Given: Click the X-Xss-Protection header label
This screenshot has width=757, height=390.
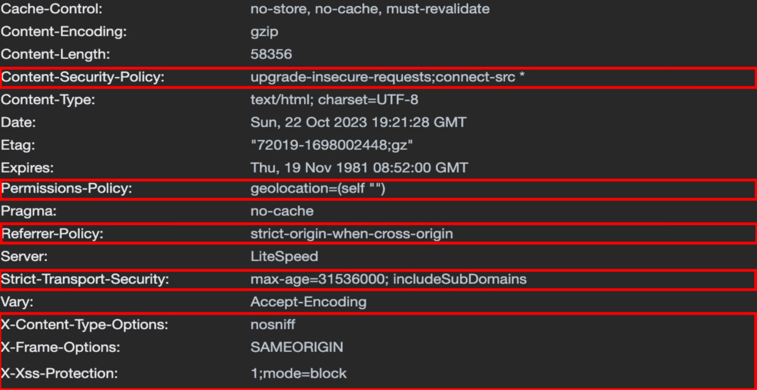Looking at the screenshot, I should 60,373.
